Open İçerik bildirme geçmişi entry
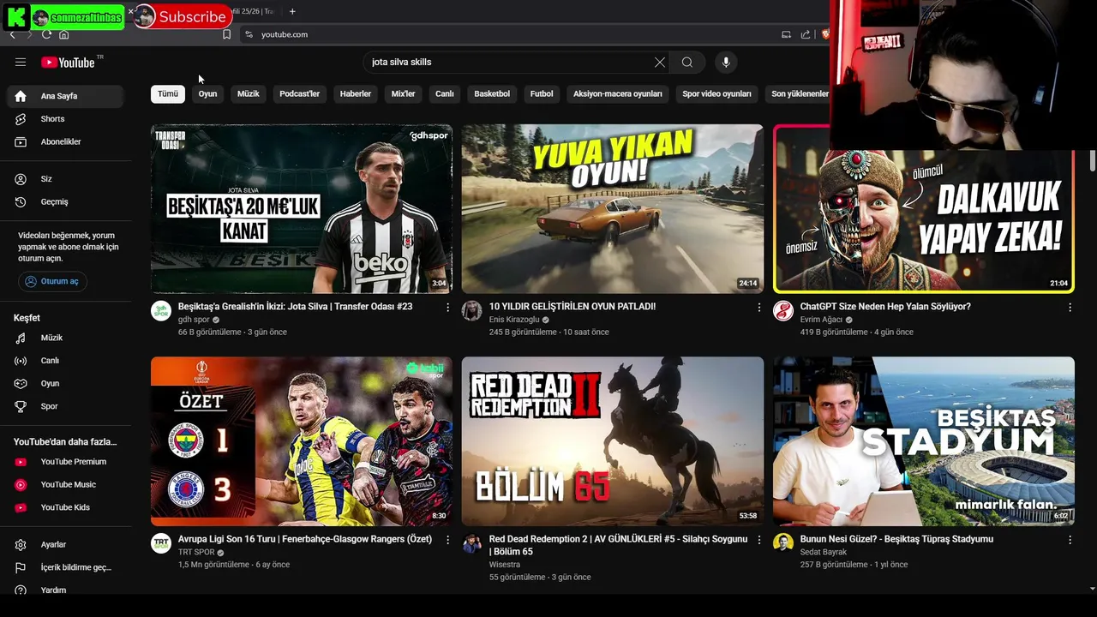1097x617 pixels. (x=65, y=567)
